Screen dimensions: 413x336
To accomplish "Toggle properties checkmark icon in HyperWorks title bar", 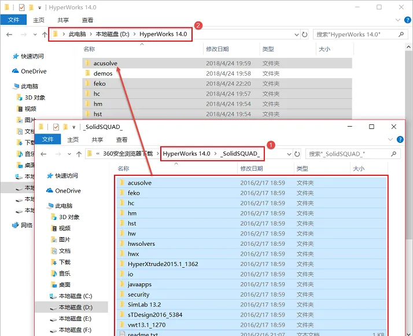I will (x=21, y=8).
